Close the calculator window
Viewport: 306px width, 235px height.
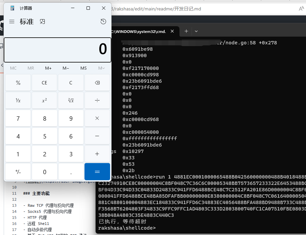click(104, 8)
